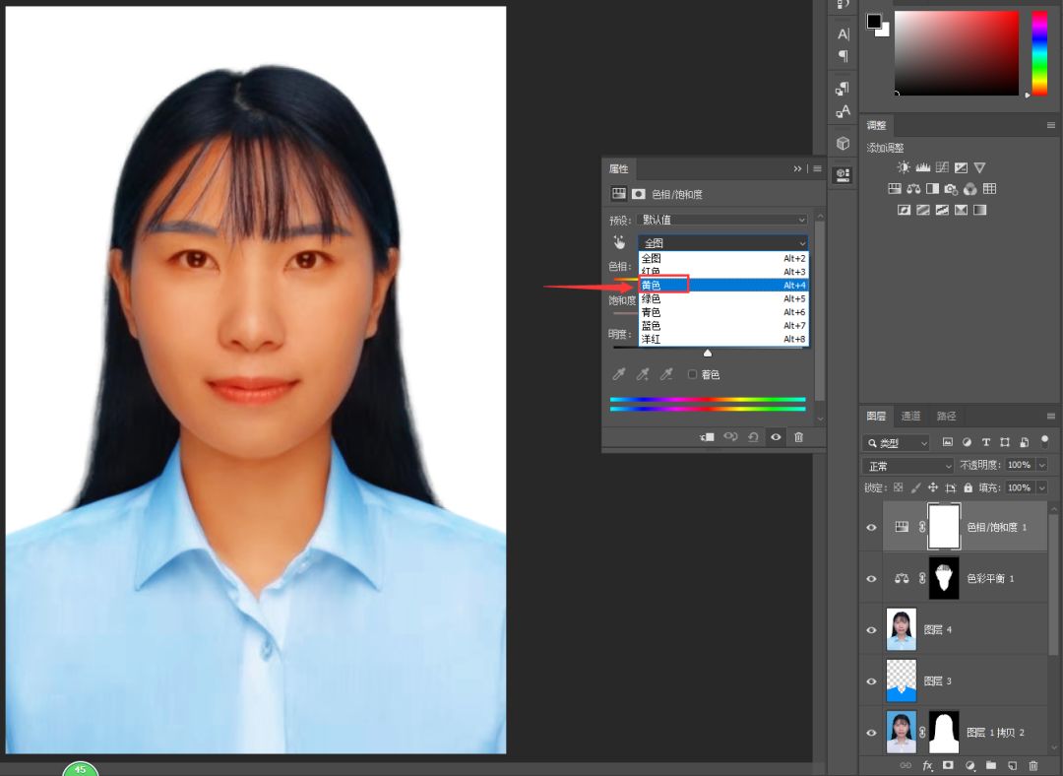The height and width of the screenshot is (776, 1063).
Task: Click the trash icon in Properties panel
Action: tap(798, 437)
